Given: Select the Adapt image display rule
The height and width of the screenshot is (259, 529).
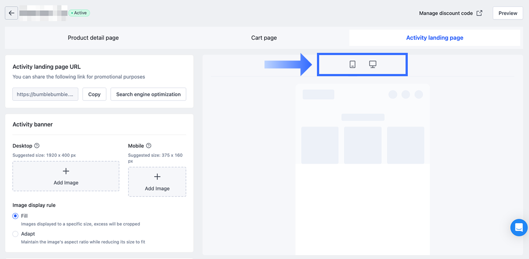Looking at the screenshot, I should 15,234.
